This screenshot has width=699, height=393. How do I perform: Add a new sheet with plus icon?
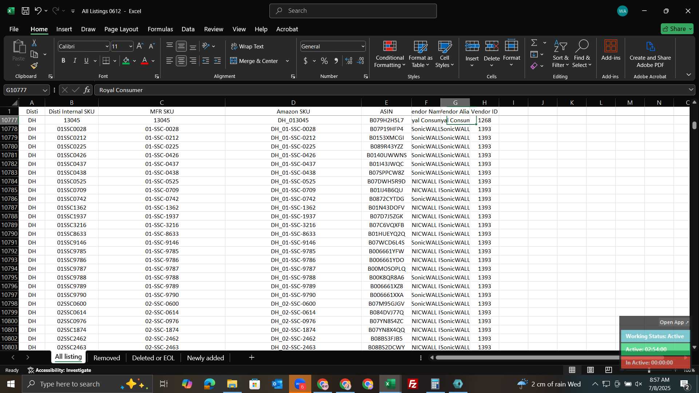[x=252, y=358]
